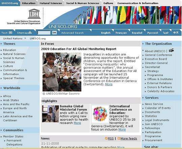182x149 pixels.
Task: Open the Culture top tab
Action: [x=108, y=3]
